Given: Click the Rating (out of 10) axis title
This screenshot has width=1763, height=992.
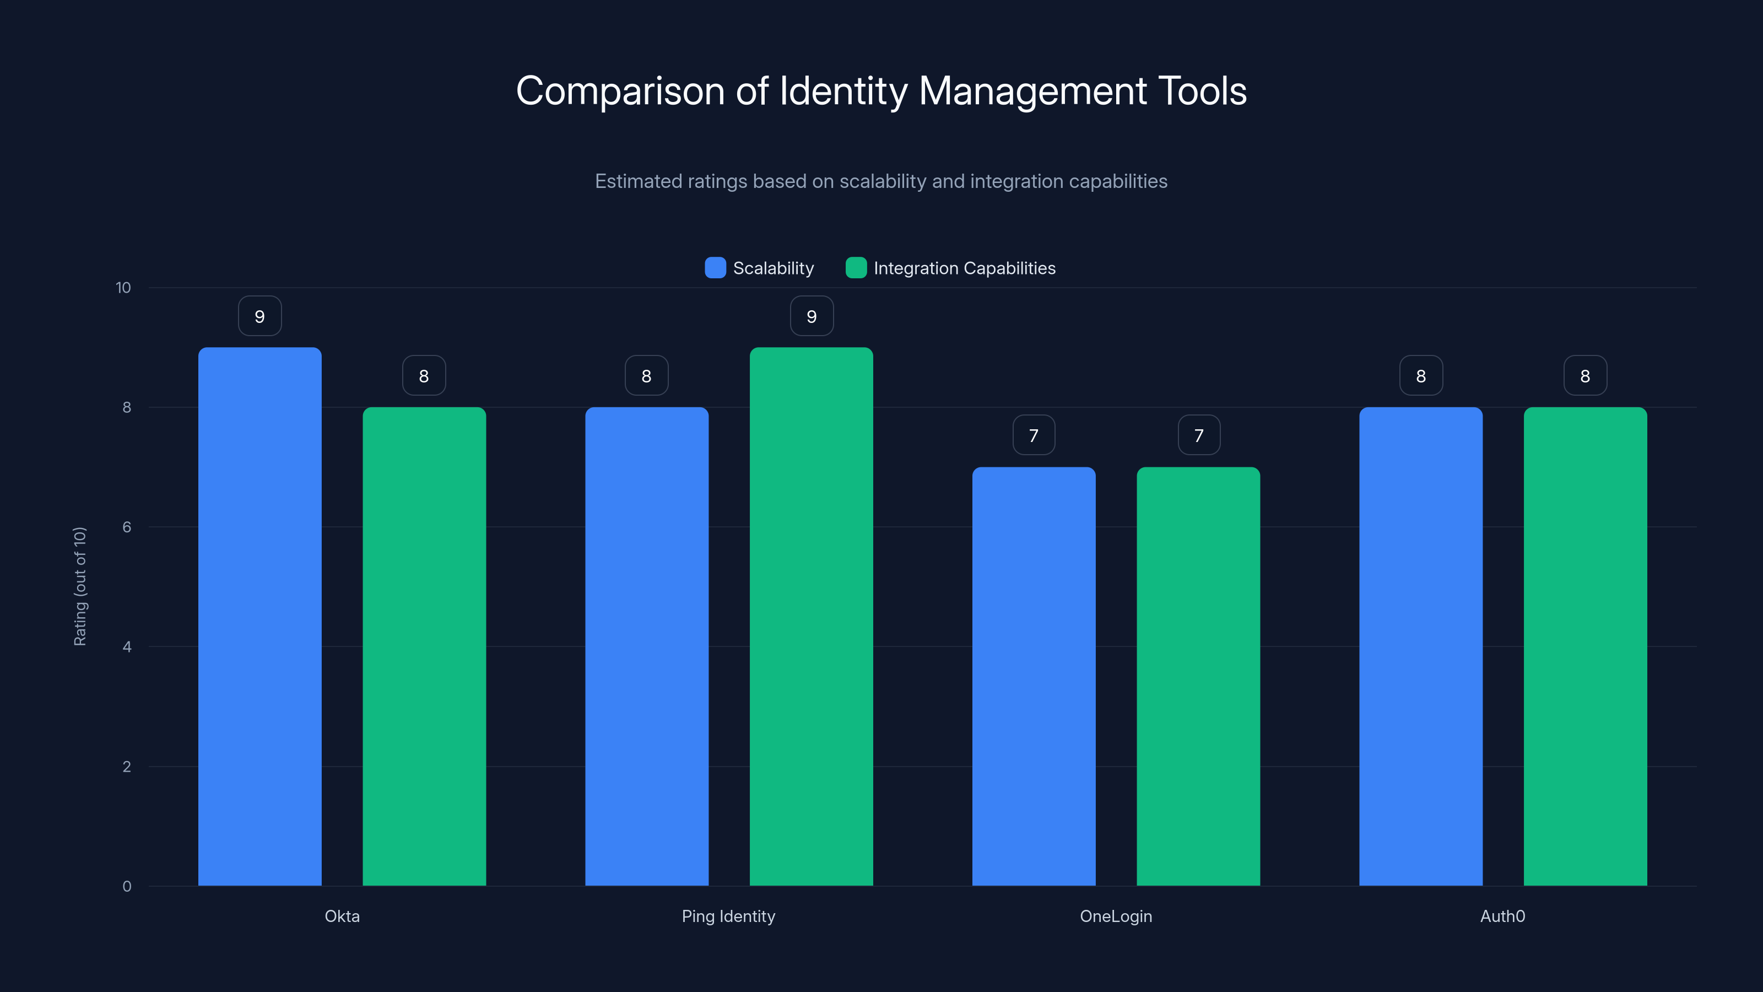Looking at the screenshot, I should 80,586.
